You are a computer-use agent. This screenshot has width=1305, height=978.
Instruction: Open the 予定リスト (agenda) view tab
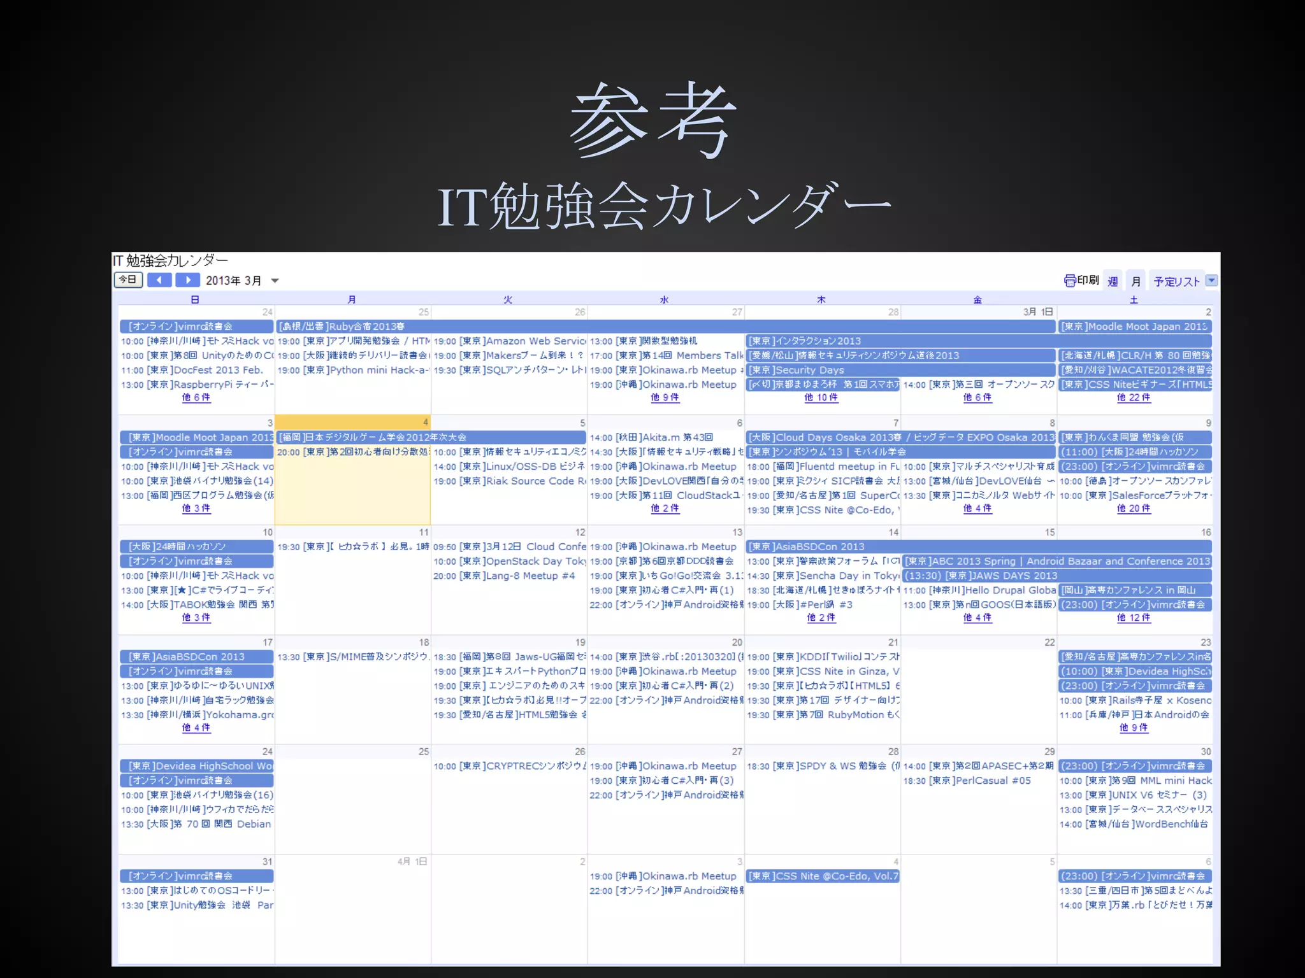click(x=1176, y=281)
